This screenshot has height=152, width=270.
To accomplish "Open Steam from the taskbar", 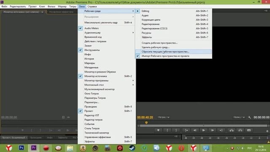I will pyautogui.click(x=132, y=148).
